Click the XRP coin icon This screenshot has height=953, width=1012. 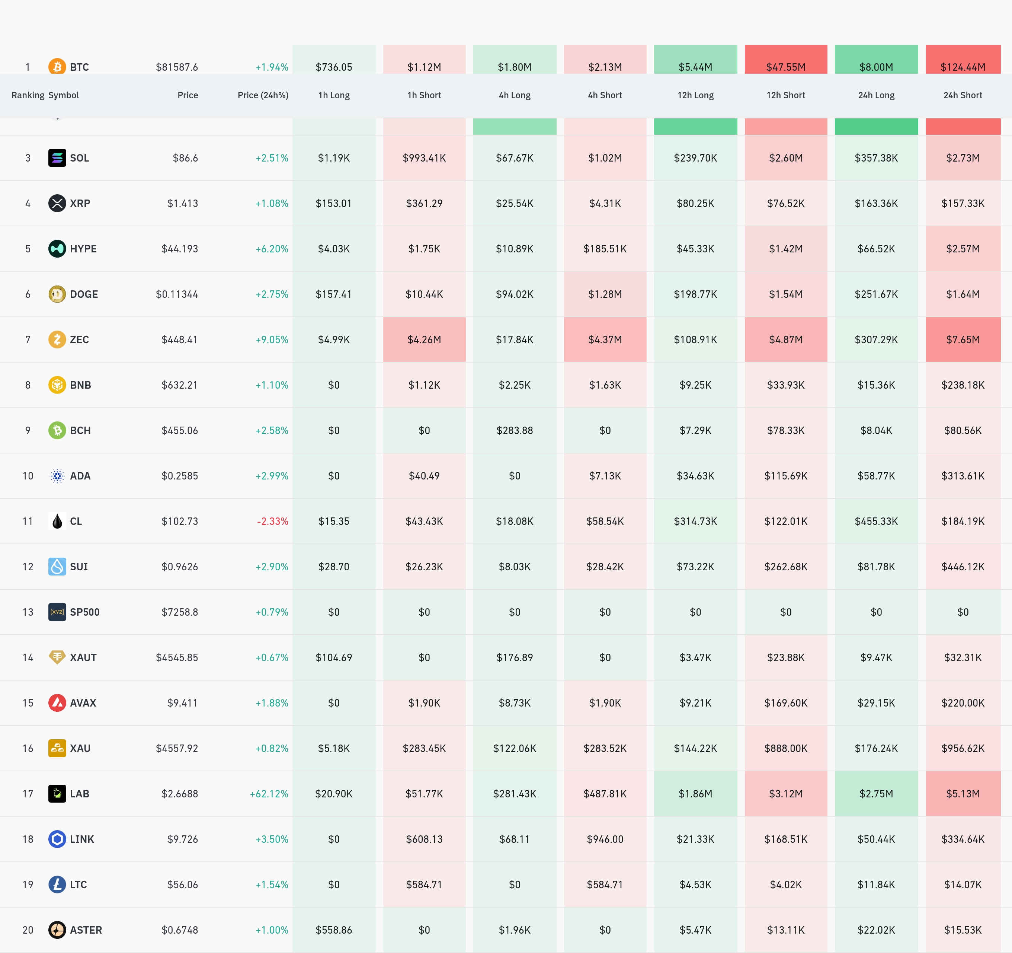click(57, 203)
